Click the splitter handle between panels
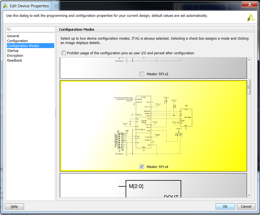 [x=56, y=113]
